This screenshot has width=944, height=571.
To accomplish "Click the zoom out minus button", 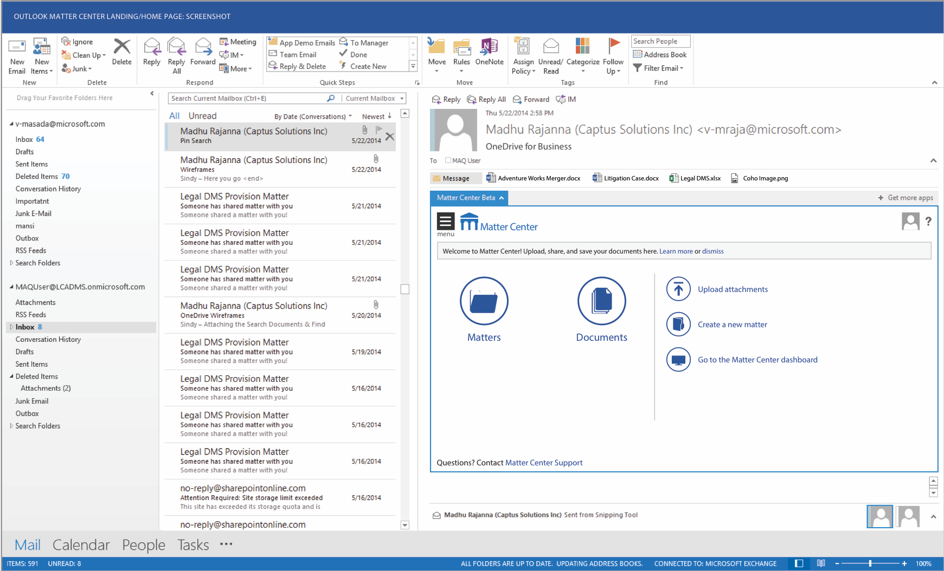I will click(x=837, y=563).
